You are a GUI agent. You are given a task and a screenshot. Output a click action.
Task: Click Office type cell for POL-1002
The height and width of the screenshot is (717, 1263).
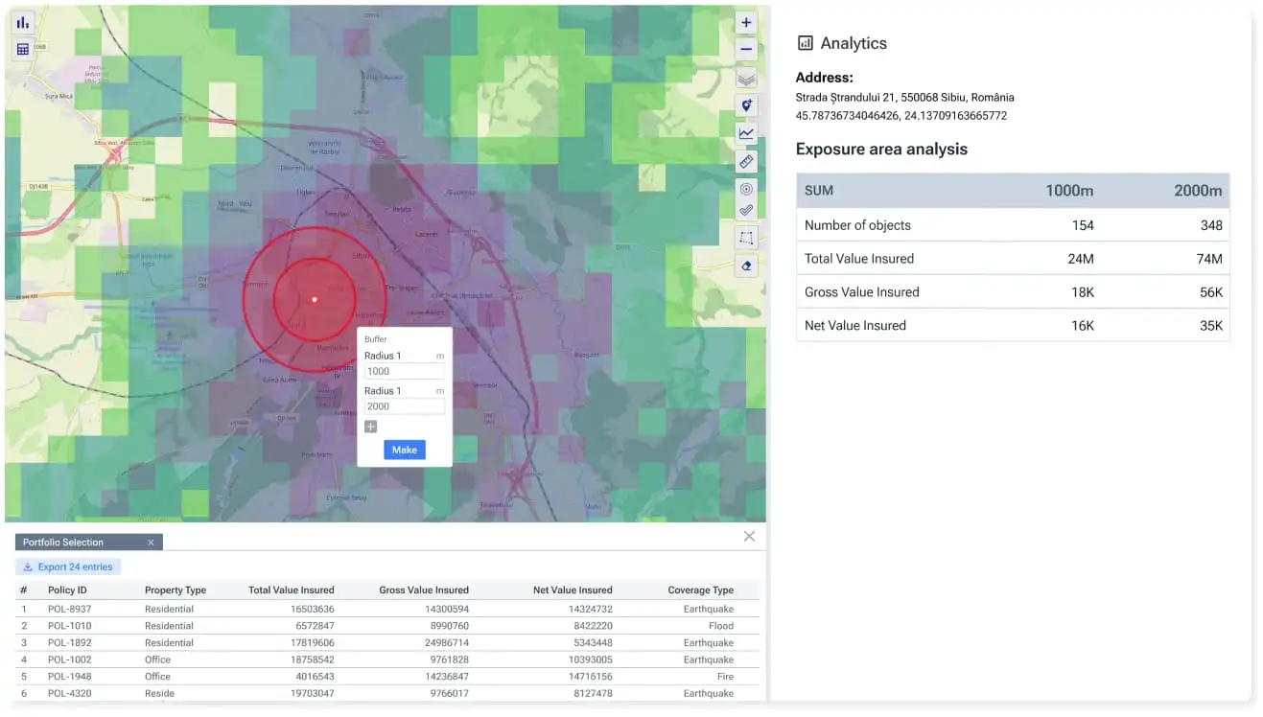(157, 659)
